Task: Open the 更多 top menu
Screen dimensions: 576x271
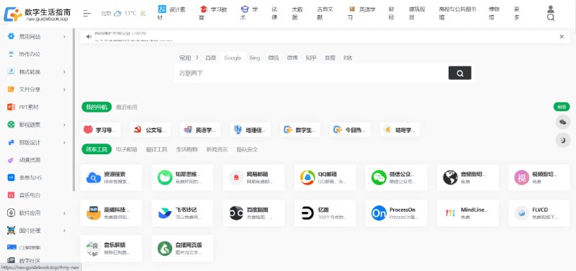Action: (516, 13)
